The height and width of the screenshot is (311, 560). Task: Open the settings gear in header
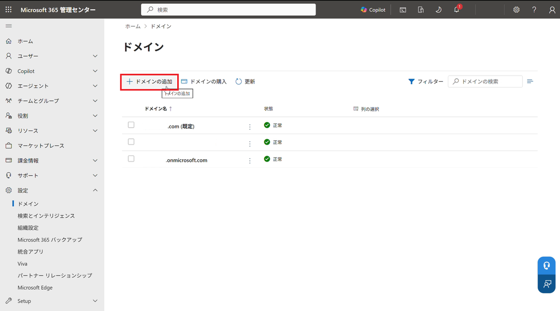[516, 10]
